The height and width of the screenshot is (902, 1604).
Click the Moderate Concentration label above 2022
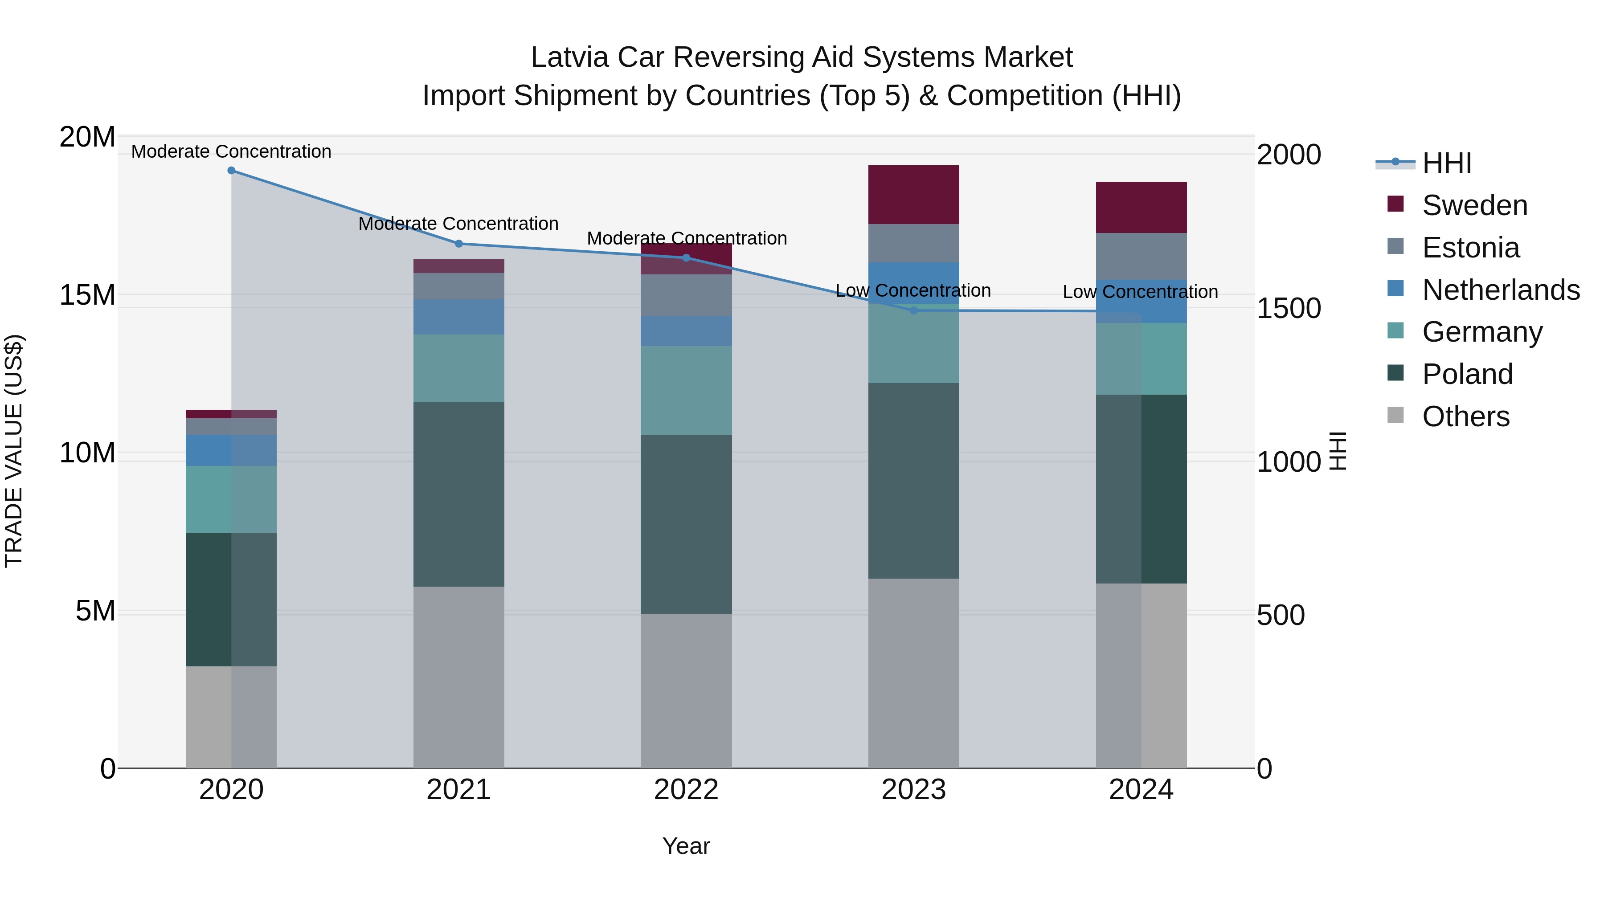pyautogui.click(x=687, y=238)
